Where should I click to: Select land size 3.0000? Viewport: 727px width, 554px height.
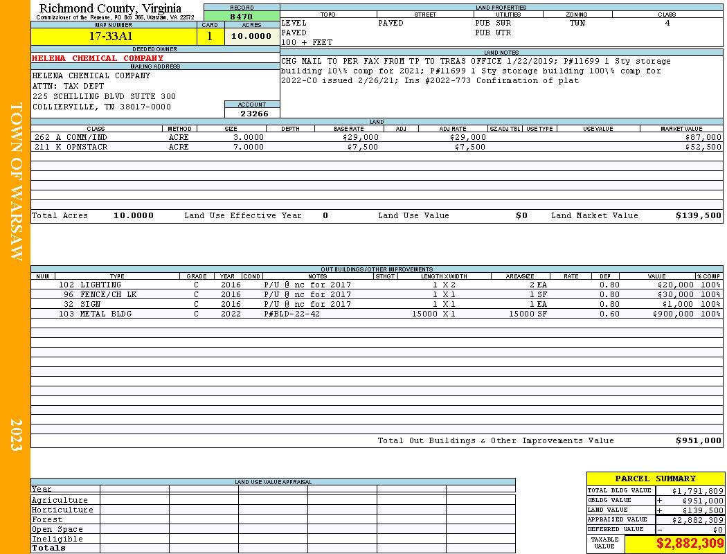point(249,137)
